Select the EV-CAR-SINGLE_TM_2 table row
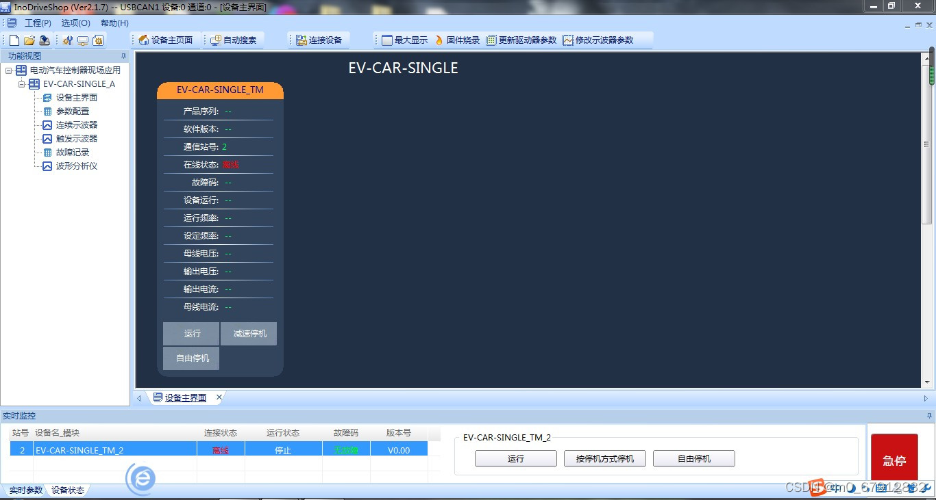This screenshot has height=500, width=936. pos(219,450)
